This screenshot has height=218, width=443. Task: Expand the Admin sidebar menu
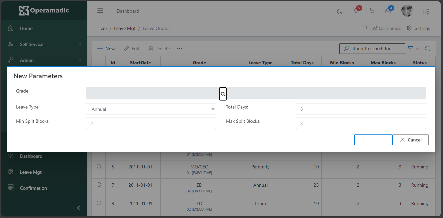click(43, 60)
